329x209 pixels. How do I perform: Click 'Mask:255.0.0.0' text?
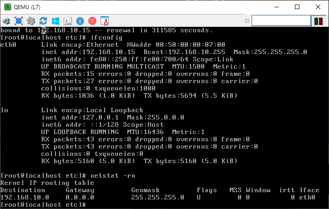pos(156,118)
